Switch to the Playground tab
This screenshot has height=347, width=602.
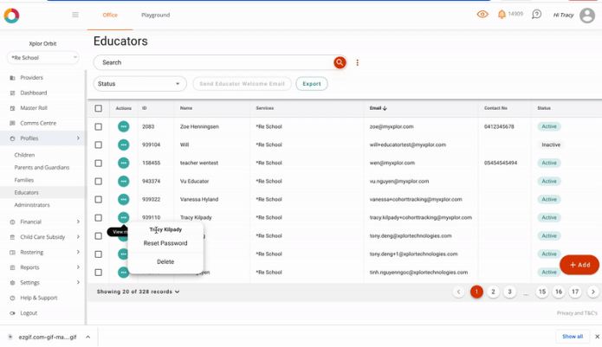(x=156, y=15)
